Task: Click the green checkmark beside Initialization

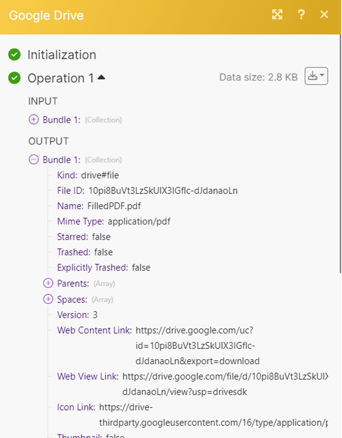Action: pyautogui.click(x=14, y=55)
